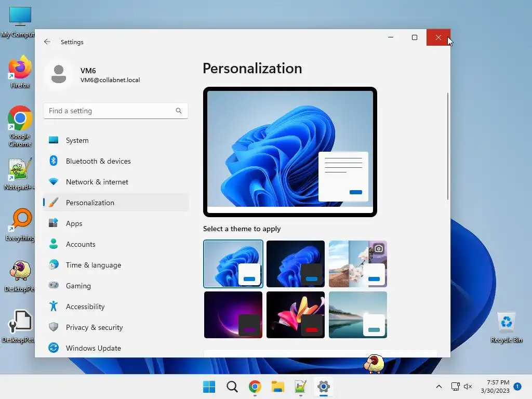The height and width of the screenshot is (399, 532).
Task: Maximize the Settings window
Action: coord(415,37)
